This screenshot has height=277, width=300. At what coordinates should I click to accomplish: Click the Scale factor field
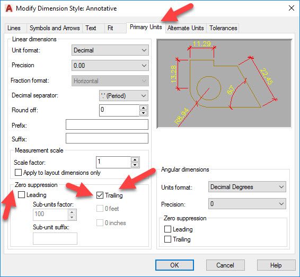113,162
